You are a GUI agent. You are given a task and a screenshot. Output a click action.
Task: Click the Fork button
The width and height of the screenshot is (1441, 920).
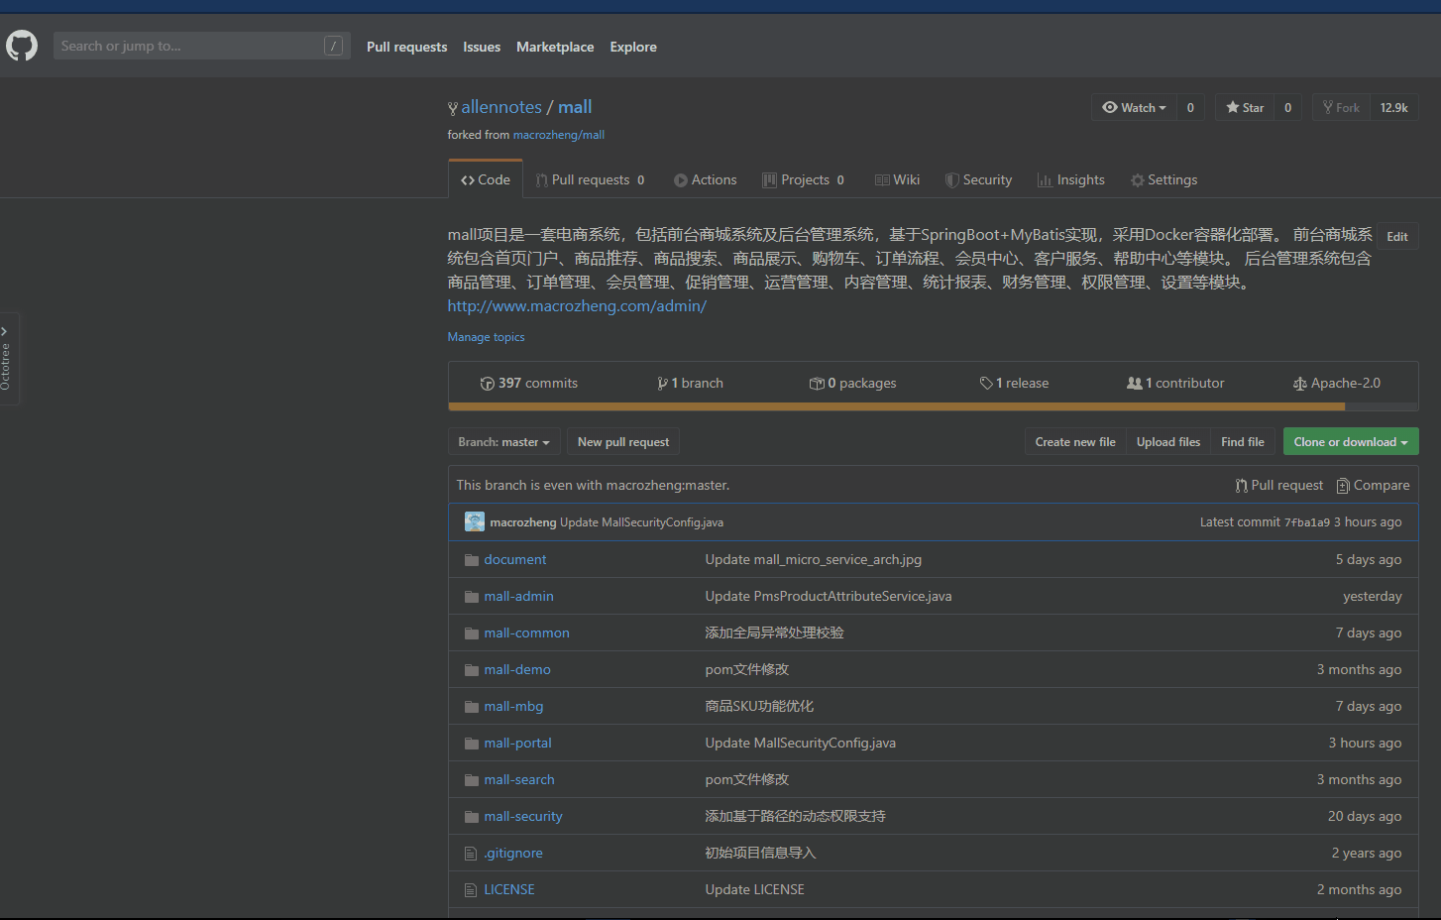click(x=1341, y=107)
